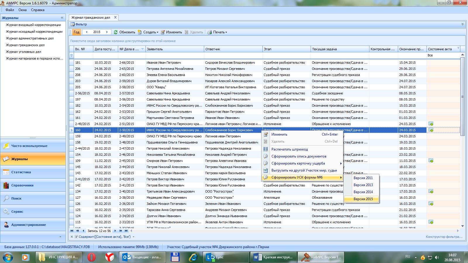Open the Создать dropdown arrow

point(157,32)
